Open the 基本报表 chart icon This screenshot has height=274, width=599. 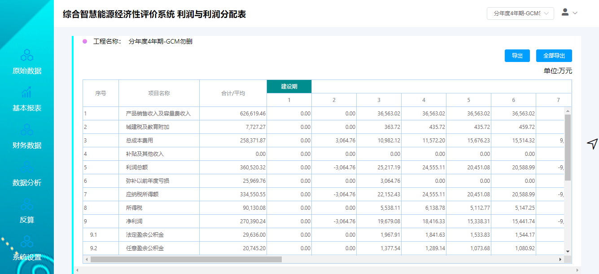pyautogui.click(x=27, y=93)
